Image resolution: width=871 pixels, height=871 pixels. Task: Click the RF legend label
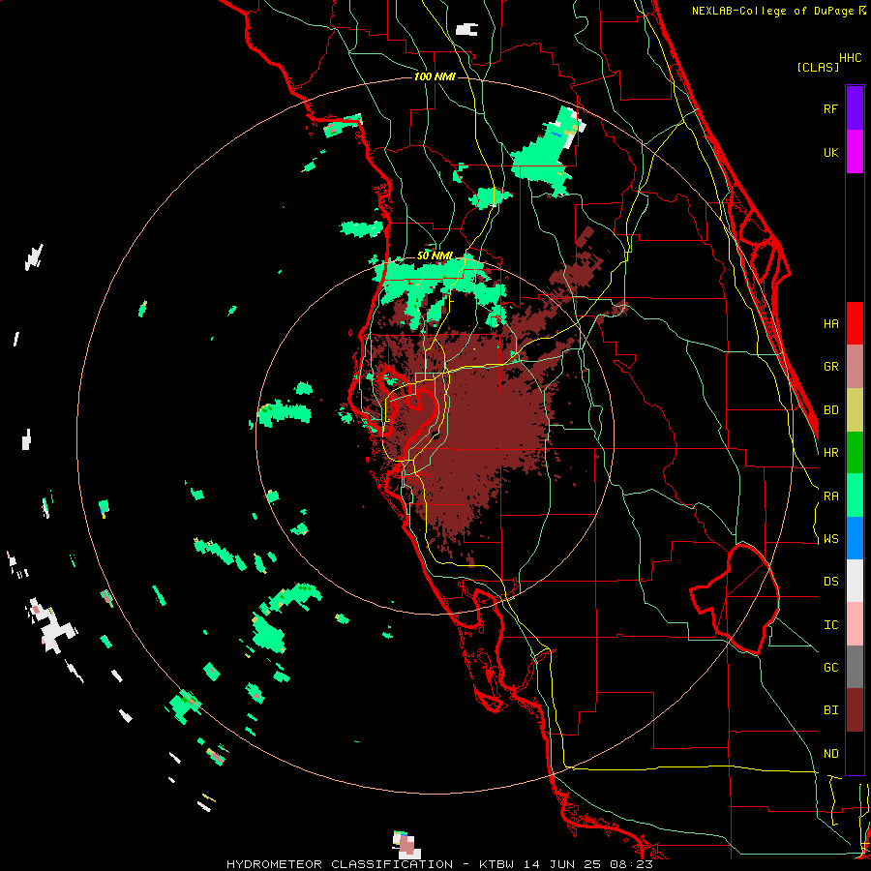tap(830, 108)
